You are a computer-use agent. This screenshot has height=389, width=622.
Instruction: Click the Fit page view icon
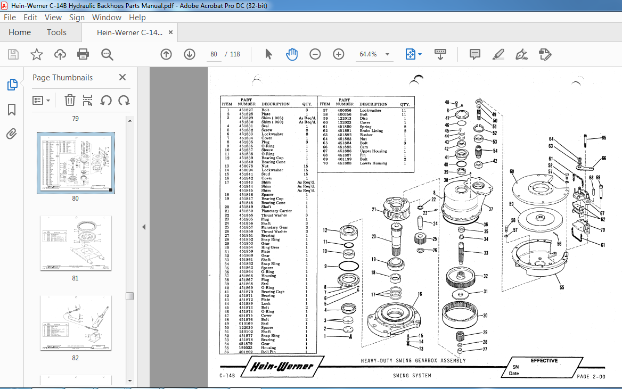click(410, 54)
